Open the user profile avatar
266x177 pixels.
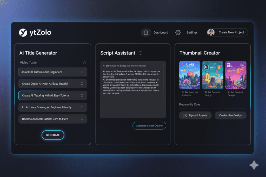tap(211, 32)
